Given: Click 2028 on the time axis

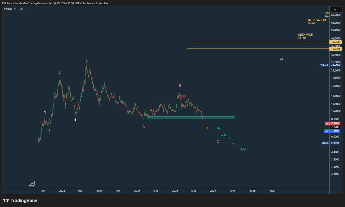Looking at the screenshot, I should click(x=252, y=191).
